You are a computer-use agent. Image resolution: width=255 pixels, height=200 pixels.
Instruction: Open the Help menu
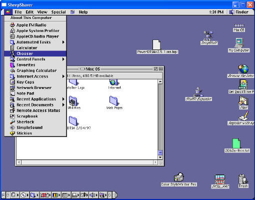[83, 12]
